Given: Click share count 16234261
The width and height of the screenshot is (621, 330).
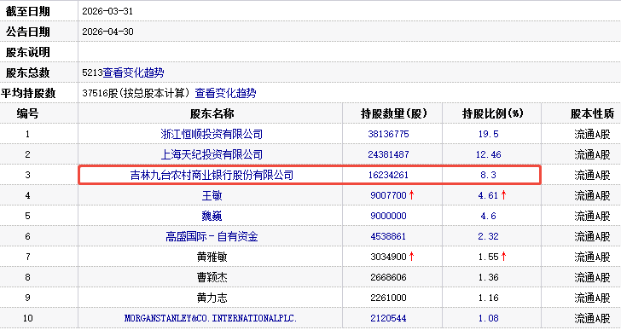Looking at the screenshot, I should tap(388, 176).
